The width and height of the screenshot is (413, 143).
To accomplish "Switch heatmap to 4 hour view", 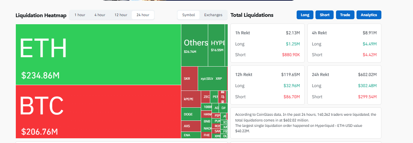I will point(100,15).
